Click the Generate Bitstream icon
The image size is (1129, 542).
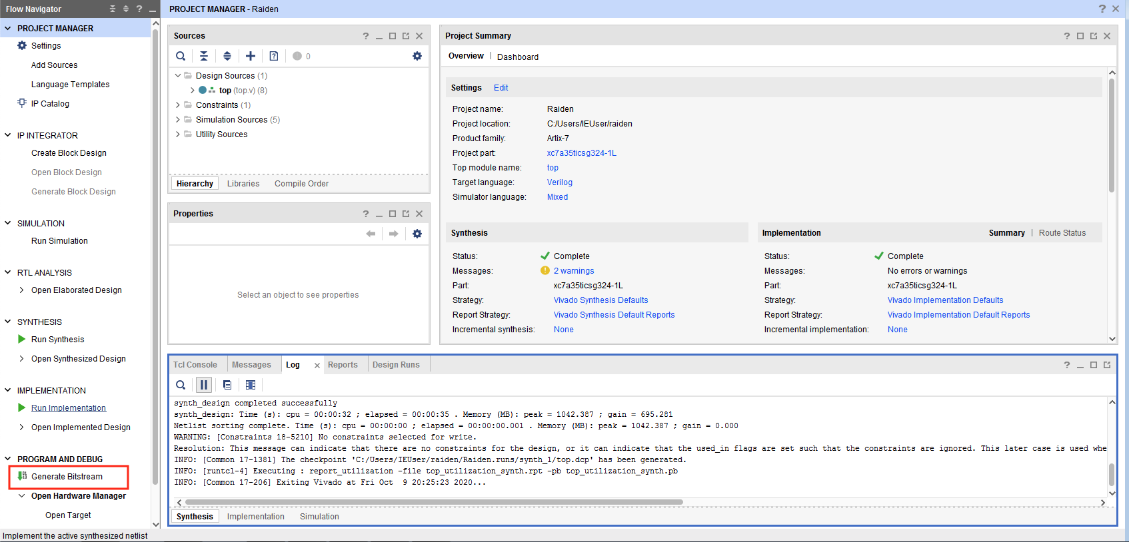coord(22,476)
